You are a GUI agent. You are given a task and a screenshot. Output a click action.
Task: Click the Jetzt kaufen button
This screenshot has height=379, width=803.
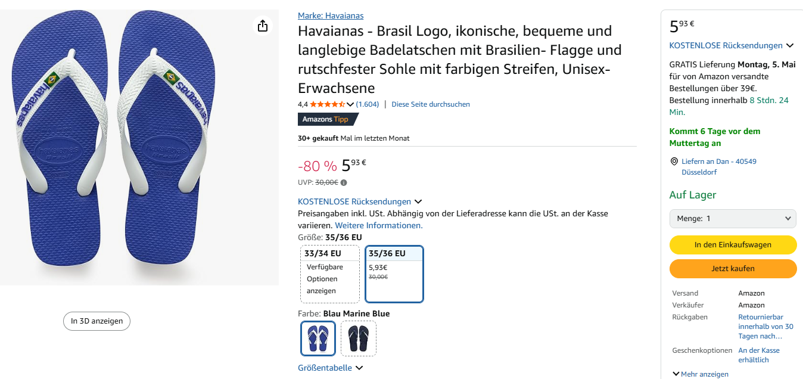point(733,269)
